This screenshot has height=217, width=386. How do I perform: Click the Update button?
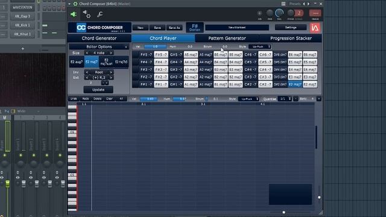tap(98, 90)
